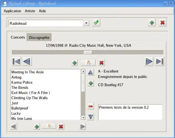The image size is (175, 138).
Task: Minimize the NoSuch Library window
Action: tap(165, 3)
